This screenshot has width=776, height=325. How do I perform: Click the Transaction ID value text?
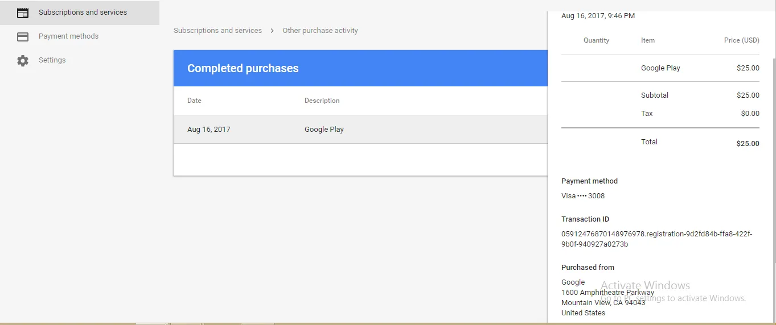click(656, 239)
